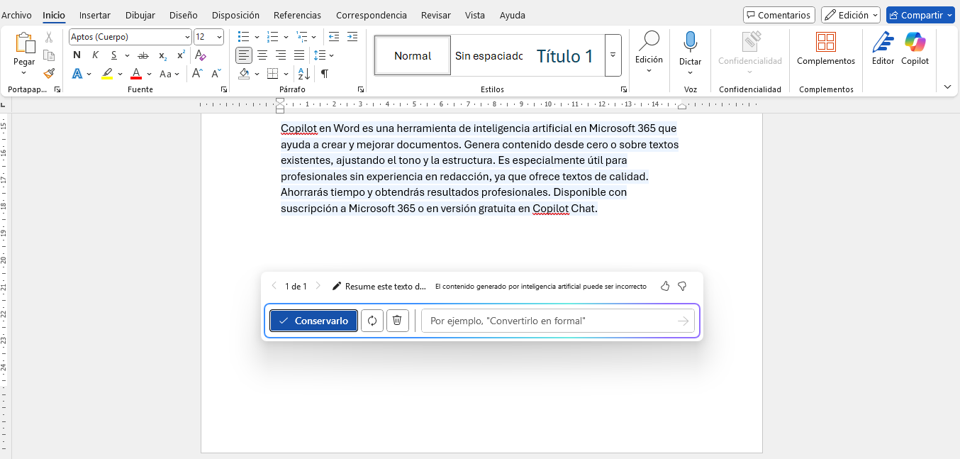Align text right
This screenshot has width=960, height=459.
281,55
